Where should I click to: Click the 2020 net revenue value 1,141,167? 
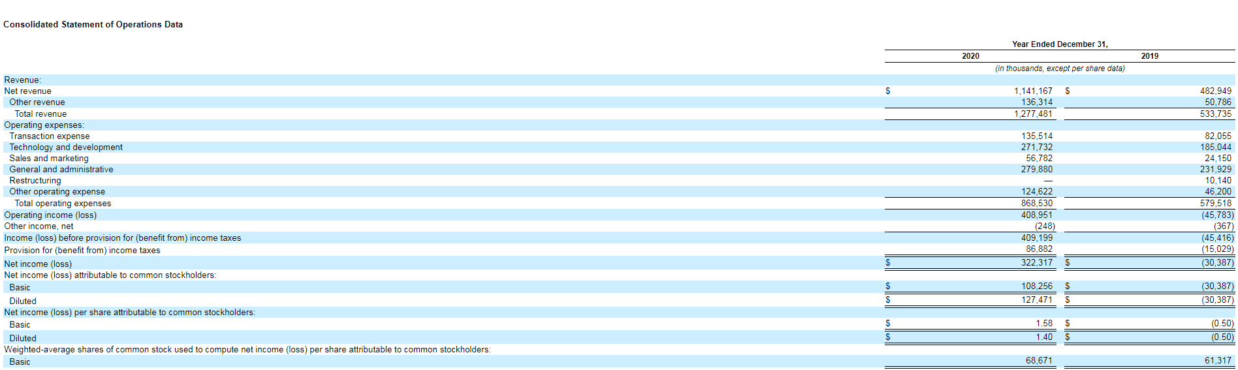1033,91
